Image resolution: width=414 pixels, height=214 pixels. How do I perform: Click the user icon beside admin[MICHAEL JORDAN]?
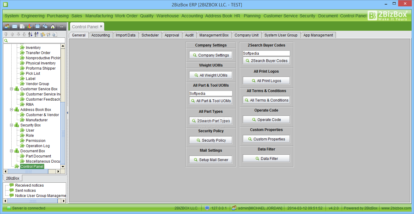tap(234, 208)
